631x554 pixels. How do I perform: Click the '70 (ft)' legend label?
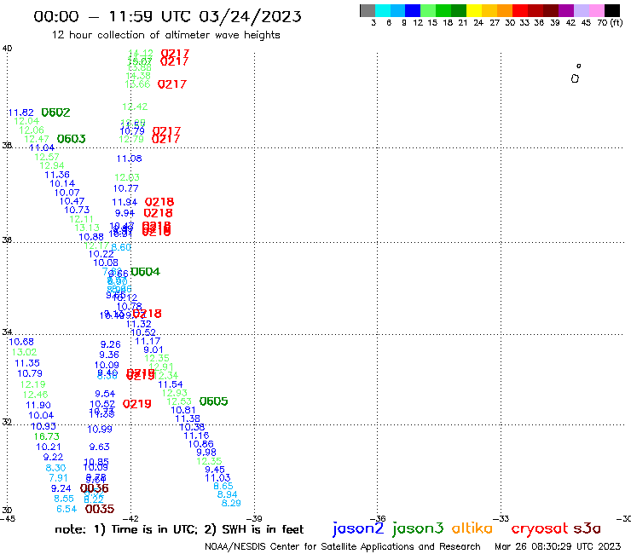610,23
